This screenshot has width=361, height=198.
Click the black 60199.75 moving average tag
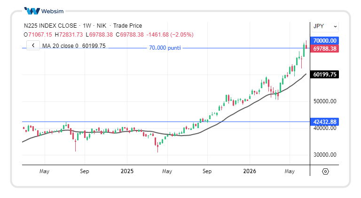(x=324, y=75)
